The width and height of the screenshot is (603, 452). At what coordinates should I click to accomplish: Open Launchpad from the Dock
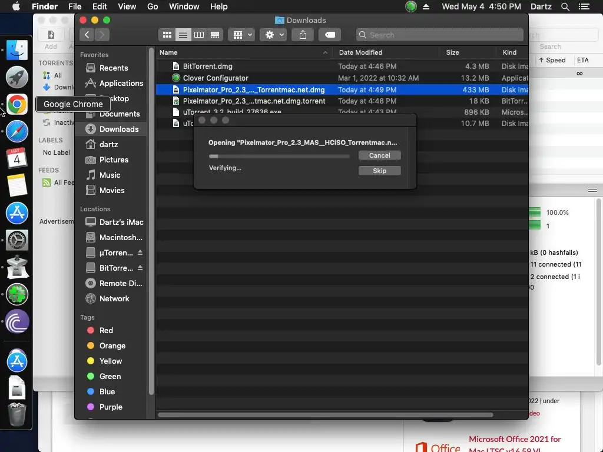coord(16,77)
